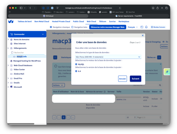Open Hosted Private Cloud tab
This screenshot has width=177, height=134.
click(61, 22)
